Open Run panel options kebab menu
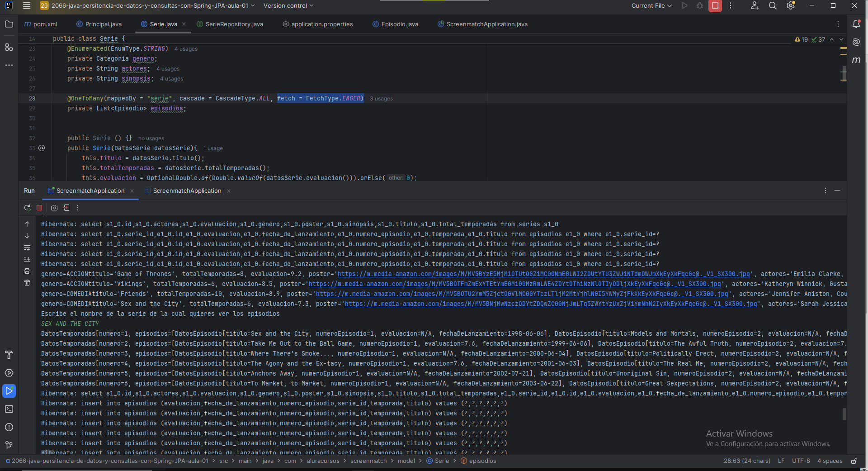868x471 pixels. 826,190
